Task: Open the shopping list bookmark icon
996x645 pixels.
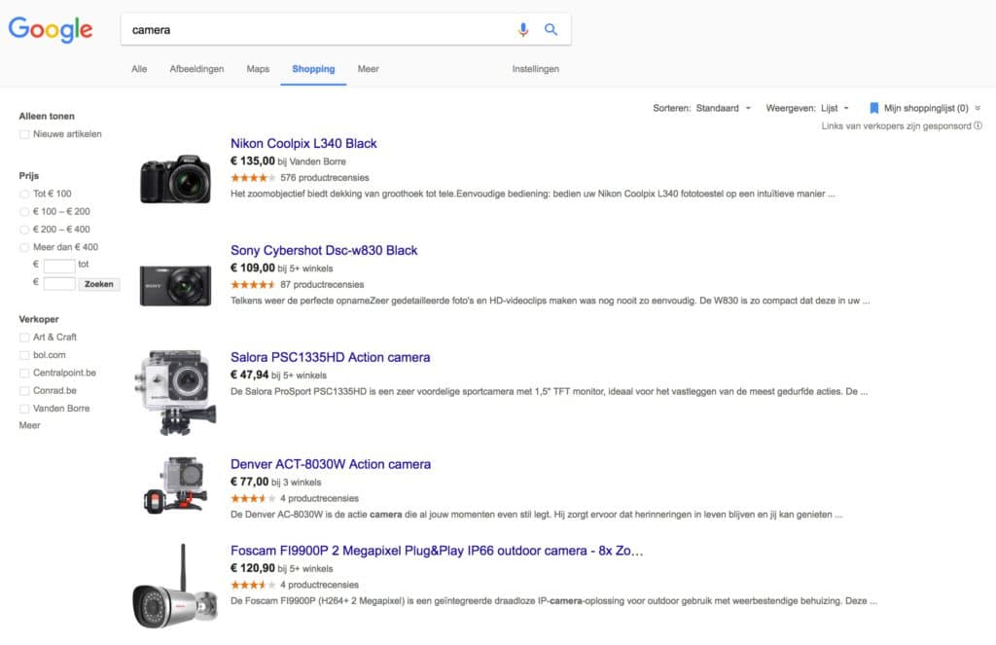Action: coord(874,108)
